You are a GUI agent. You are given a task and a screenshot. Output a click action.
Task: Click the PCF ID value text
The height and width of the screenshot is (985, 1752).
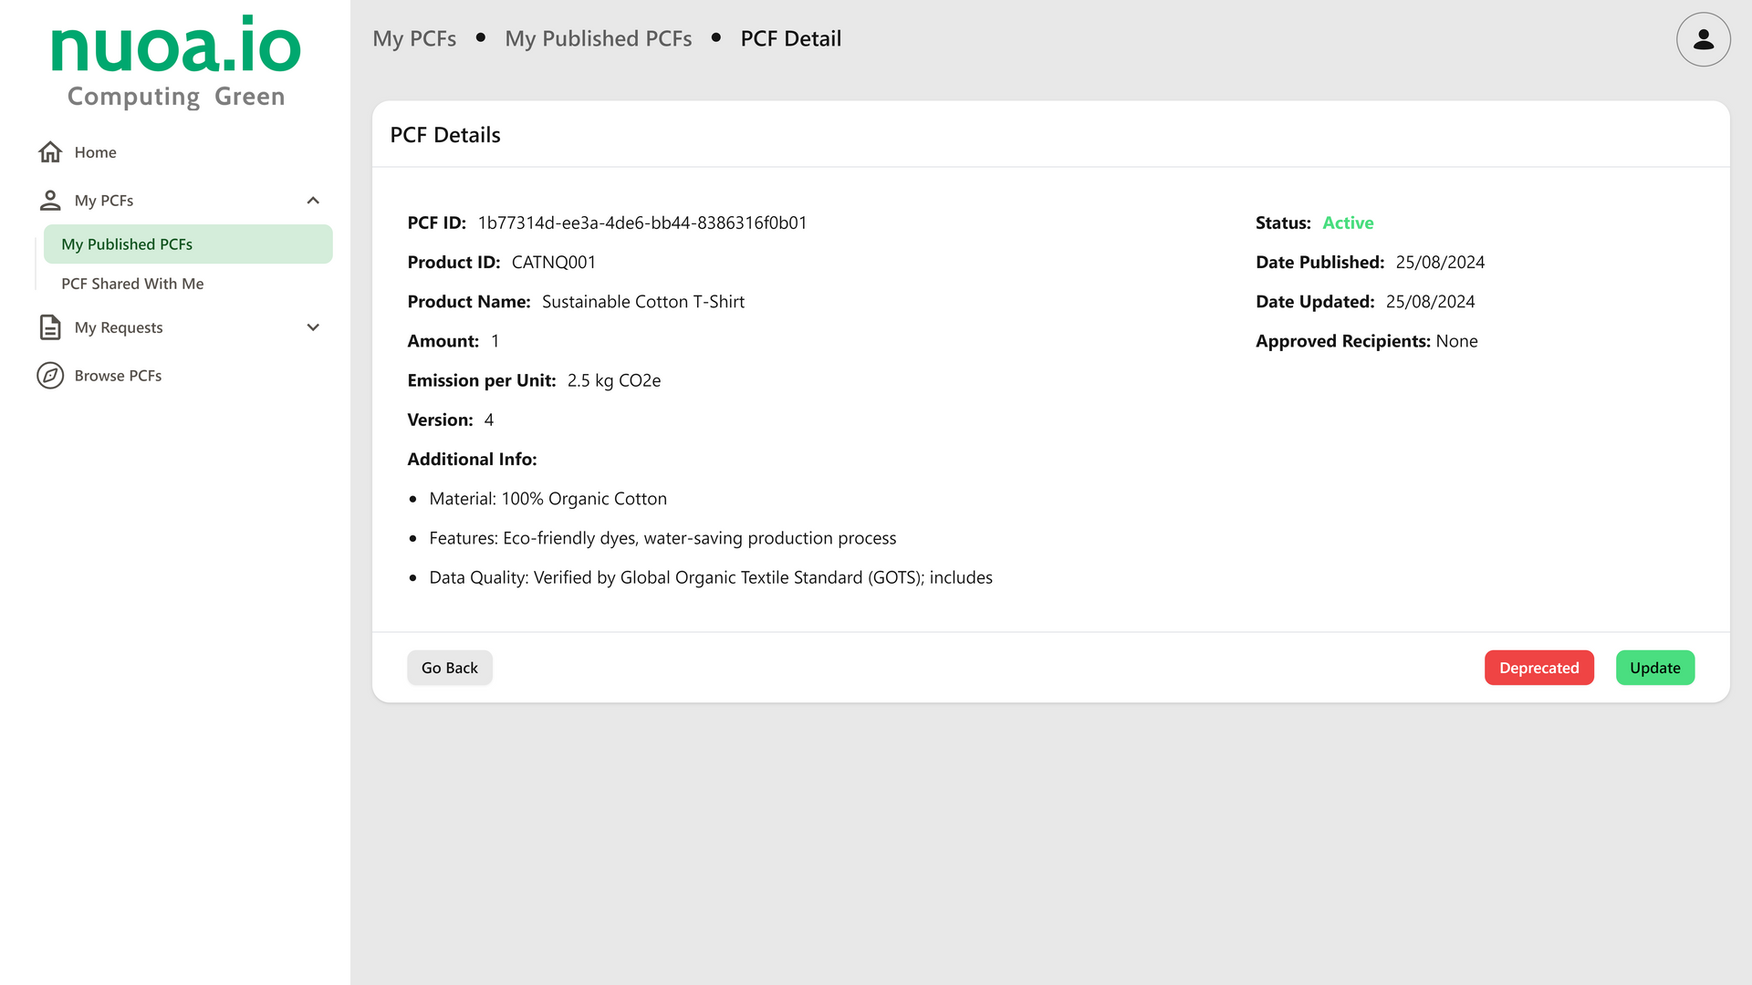[642, 223]
